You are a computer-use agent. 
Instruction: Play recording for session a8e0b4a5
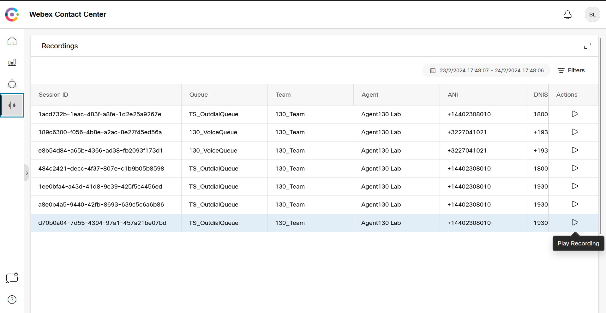575,204
